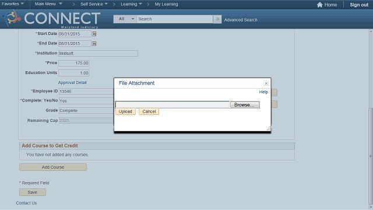Click the Home house icon
The image size is (373, 210).
coord(319,5)
